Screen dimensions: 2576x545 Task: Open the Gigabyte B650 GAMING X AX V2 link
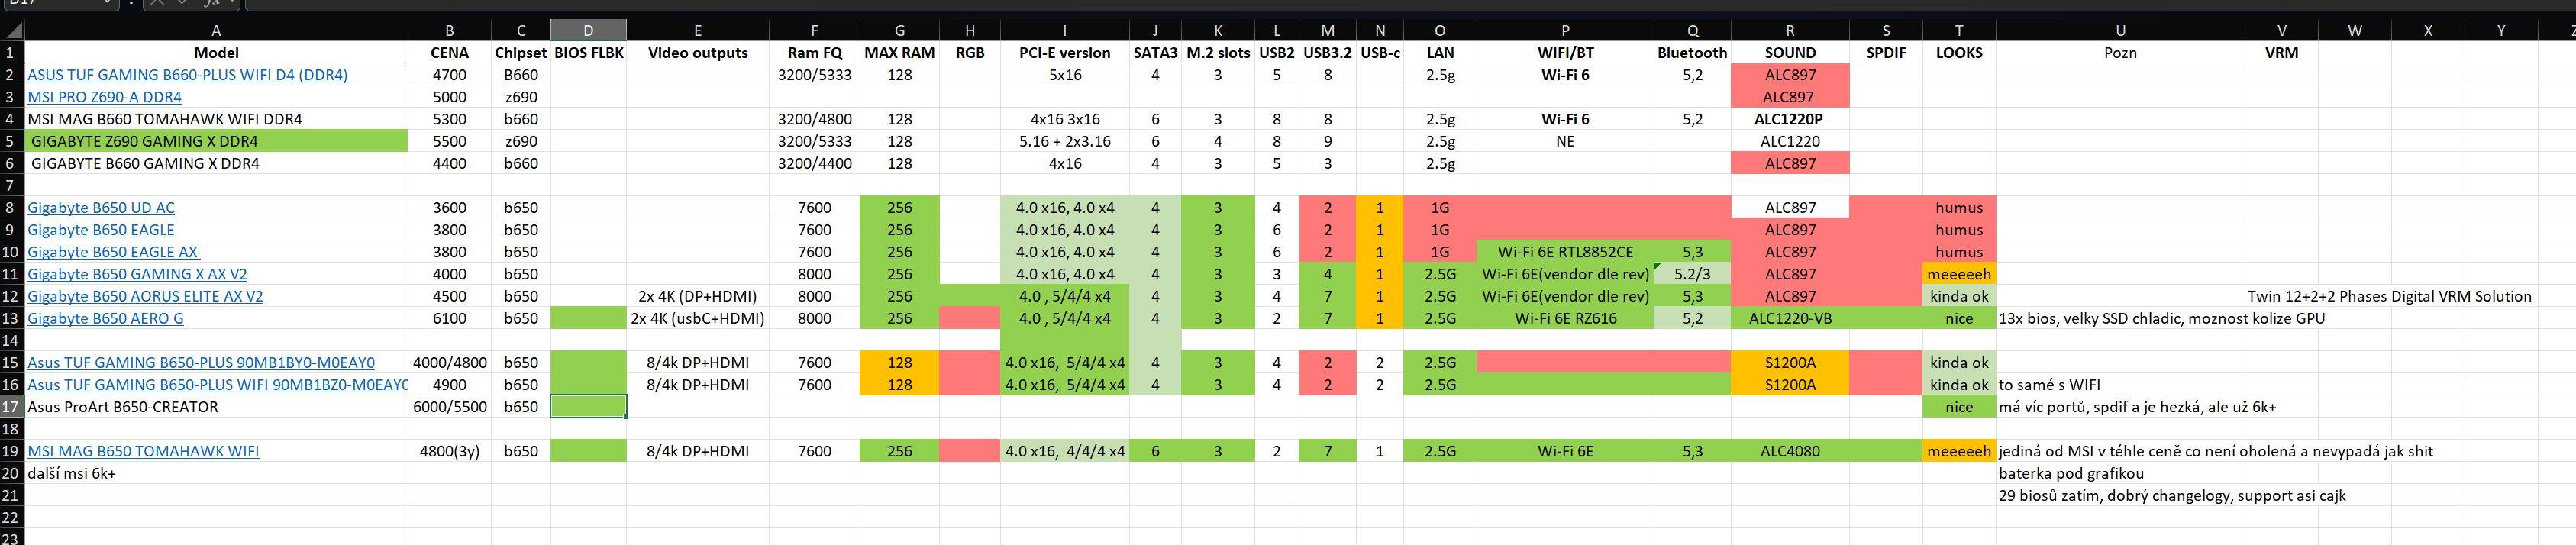[137, 274]
